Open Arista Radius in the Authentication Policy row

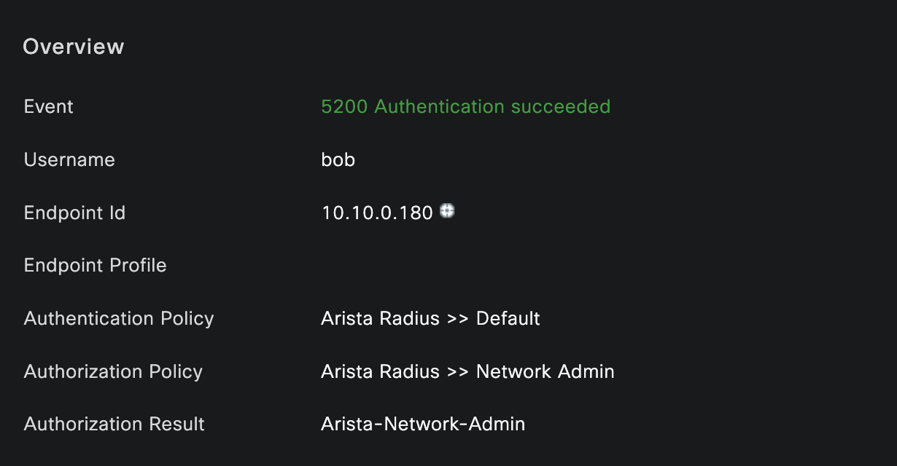tap(380, 319)
